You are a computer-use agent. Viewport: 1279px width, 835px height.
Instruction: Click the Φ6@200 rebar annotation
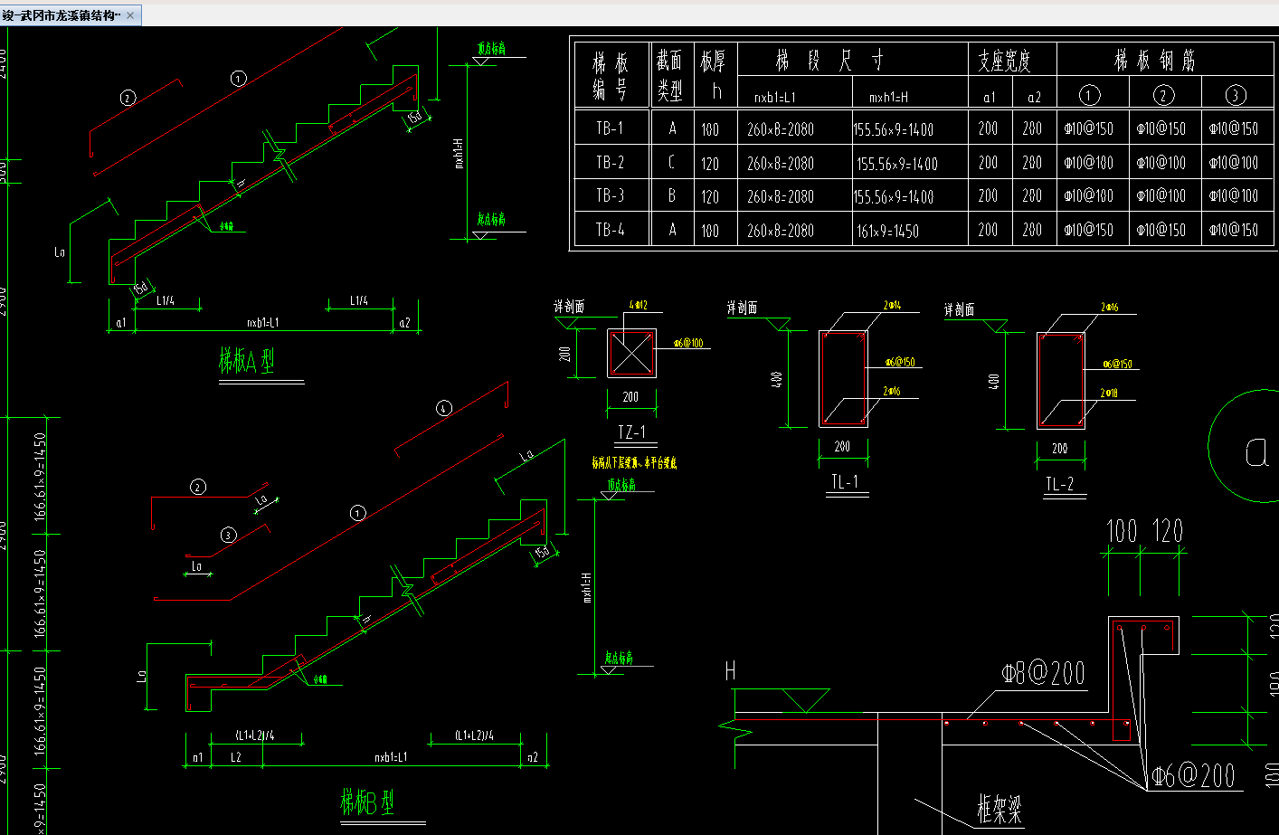coord(1193,775)
